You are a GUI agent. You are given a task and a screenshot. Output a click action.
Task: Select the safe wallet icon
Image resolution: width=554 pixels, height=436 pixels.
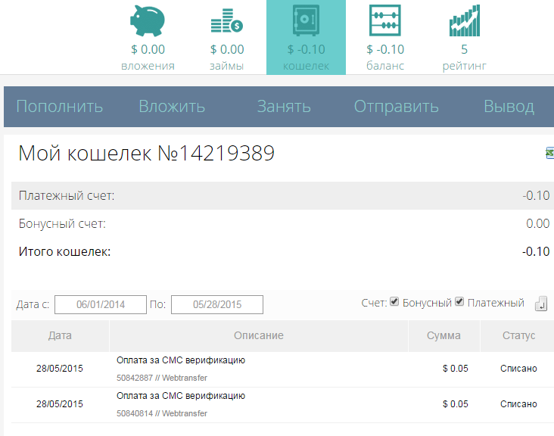tap(306, 20)
